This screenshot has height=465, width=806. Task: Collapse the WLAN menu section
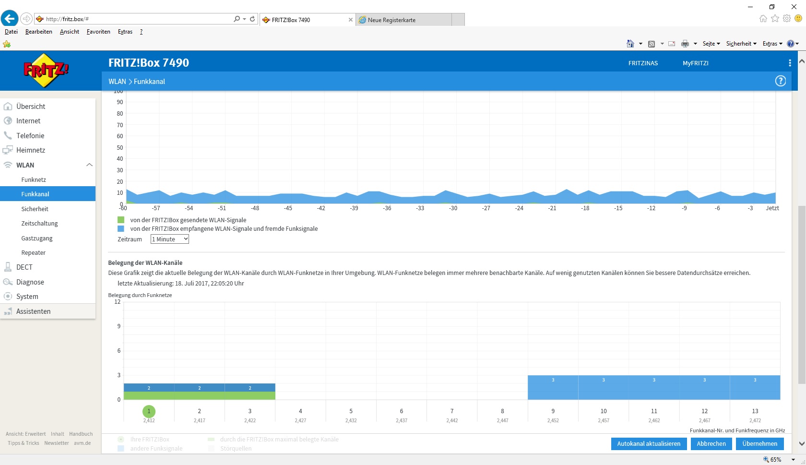click(89, 165)
